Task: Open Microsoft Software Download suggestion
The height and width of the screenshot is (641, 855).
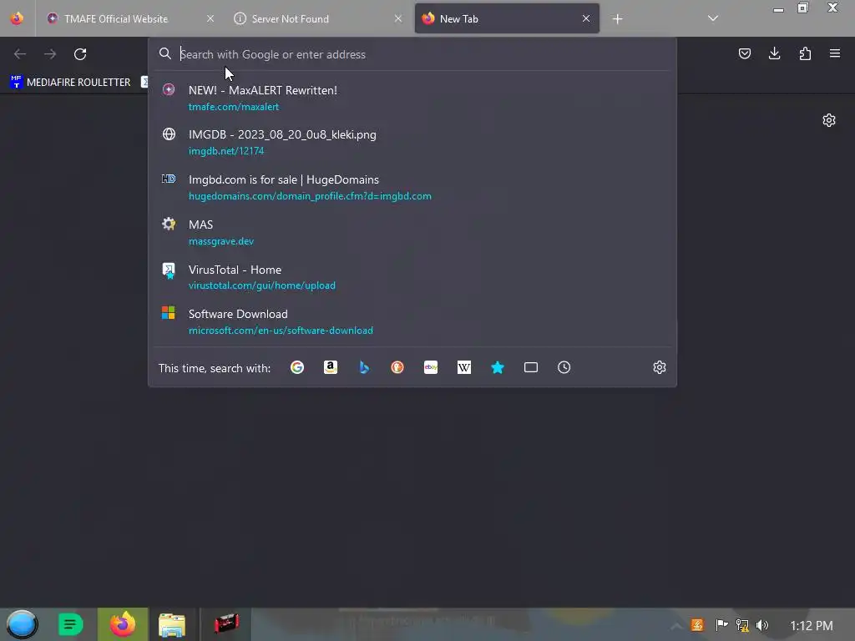Action: point(412,321)
